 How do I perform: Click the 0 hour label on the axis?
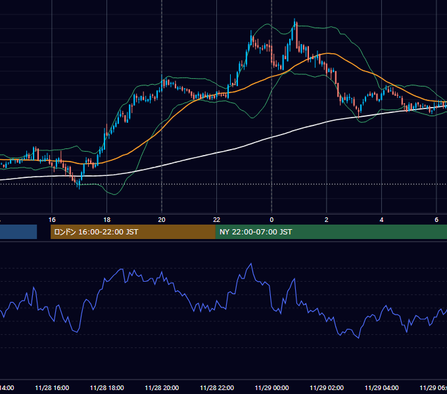pos(271,219)
